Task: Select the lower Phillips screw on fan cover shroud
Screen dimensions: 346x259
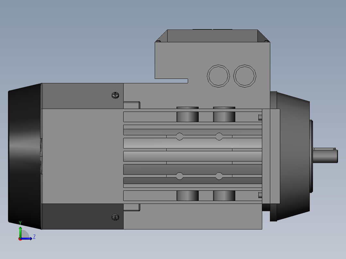Action: point(116,217)
